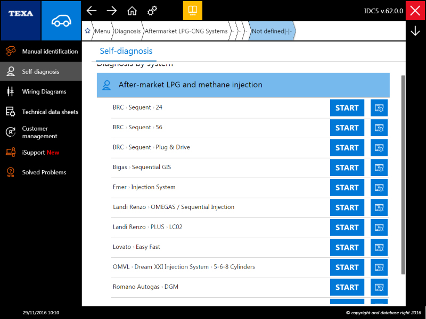Image resolution: width=426 pixels, height=319 pixels.
Task: Start diagnosis for Romano Autogas DGM
Action: pyautogui.click(x=347, y=287)
